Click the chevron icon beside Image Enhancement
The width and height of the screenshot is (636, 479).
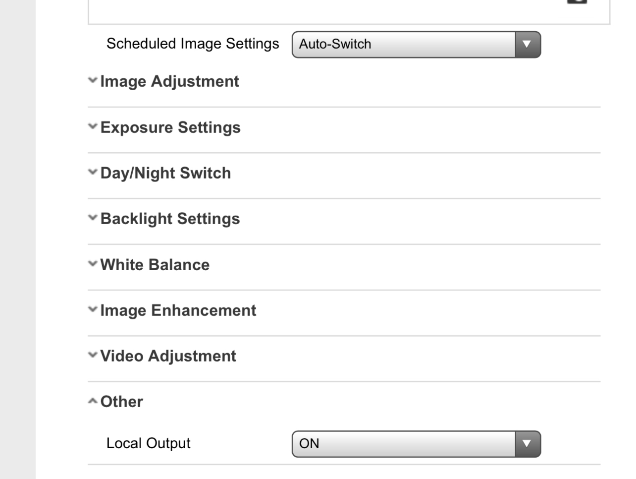coord(93,309)
